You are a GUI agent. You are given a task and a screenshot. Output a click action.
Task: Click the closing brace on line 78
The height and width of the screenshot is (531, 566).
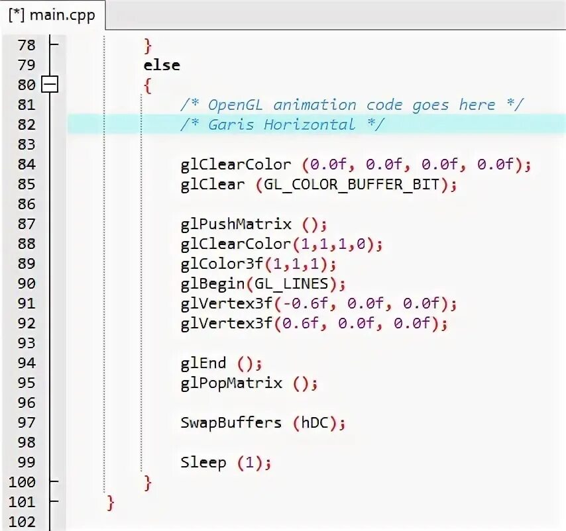click(148, 46)
